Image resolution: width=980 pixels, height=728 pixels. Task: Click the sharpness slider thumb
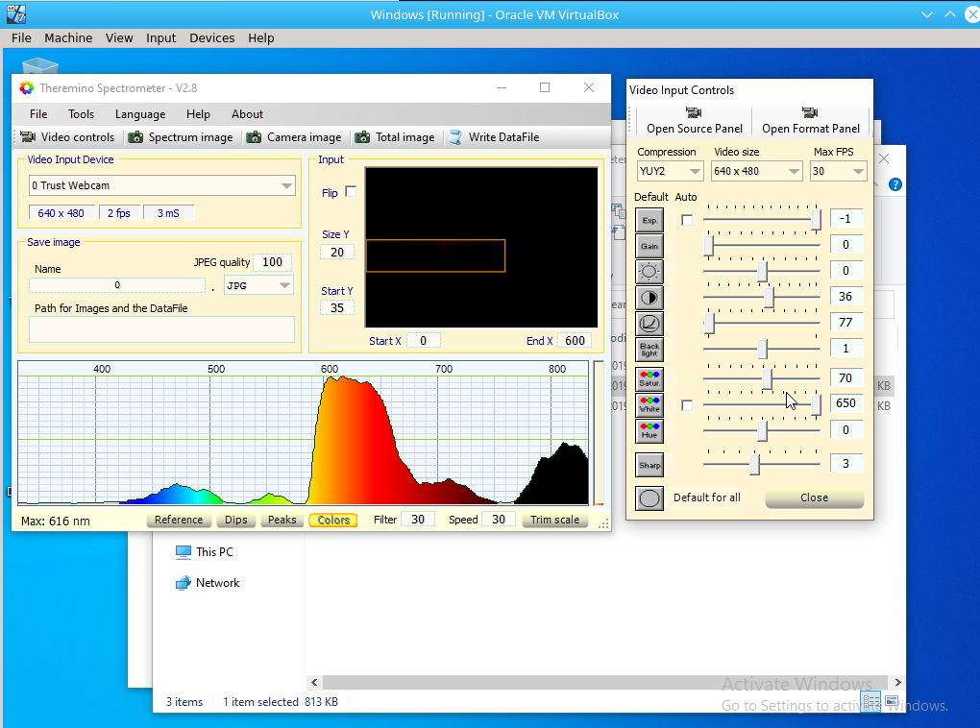755,464
